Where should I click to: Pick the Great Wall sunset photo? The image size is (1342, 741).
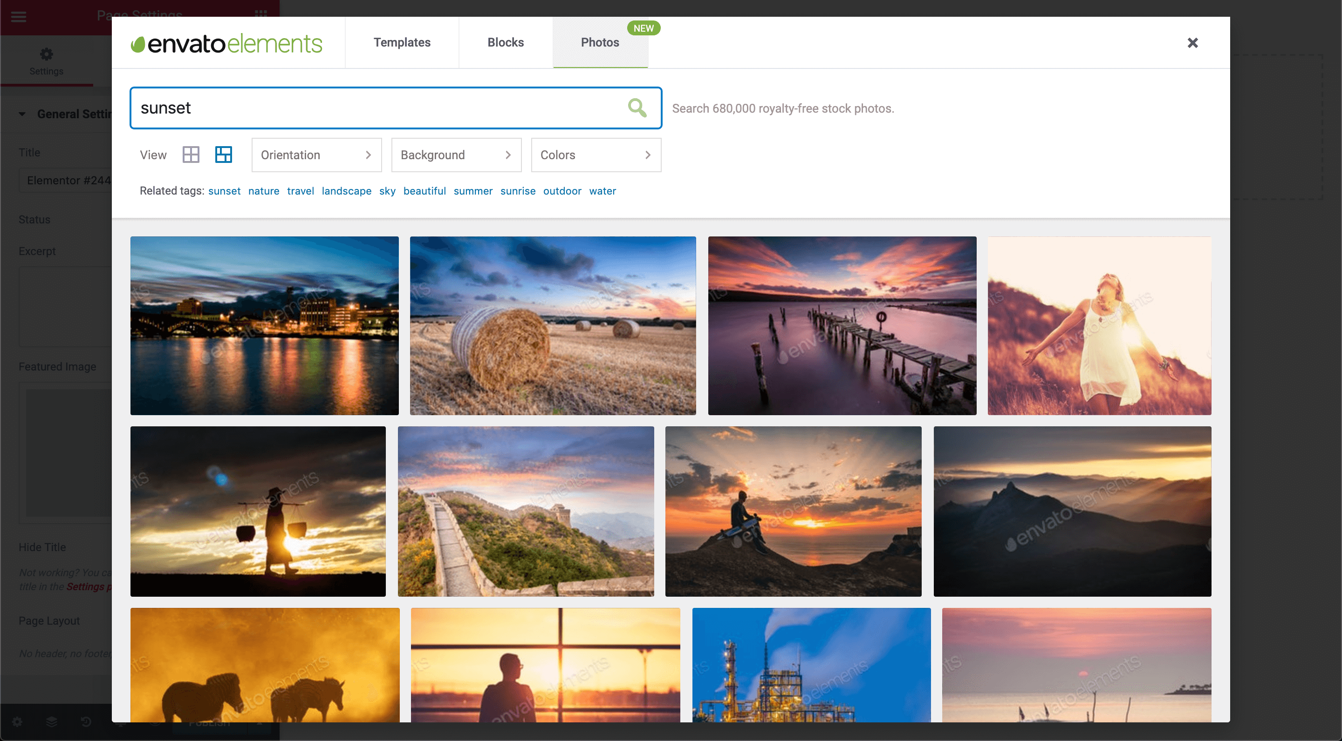coord(526,511)
